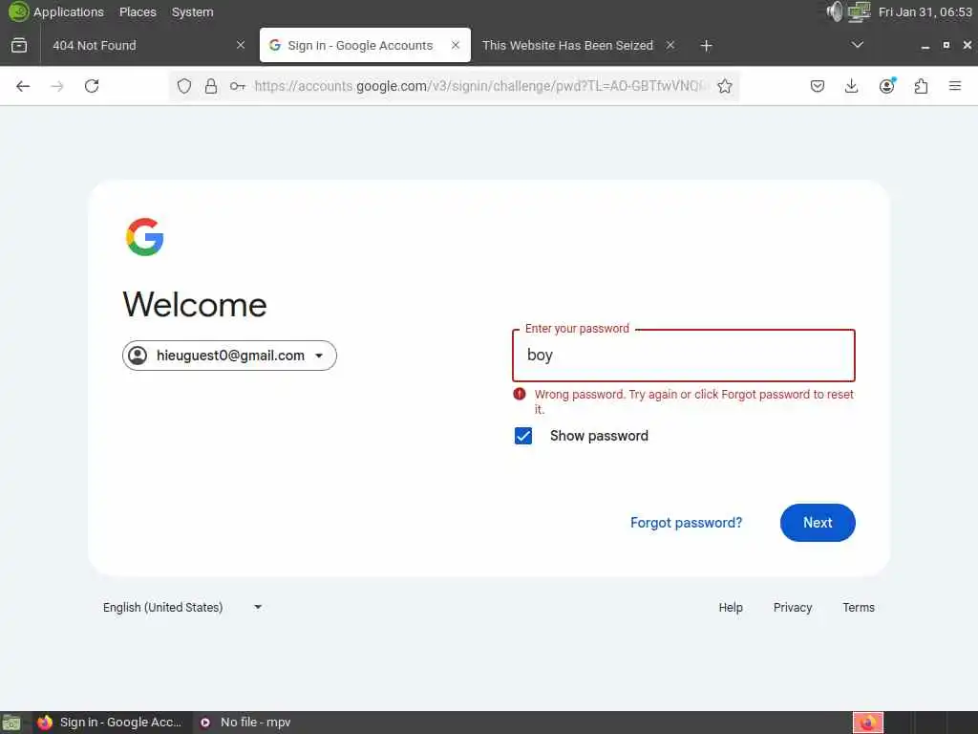Open the Firefox account icon
The height and width of the screenshot is (734, 978).
[886, 86]
